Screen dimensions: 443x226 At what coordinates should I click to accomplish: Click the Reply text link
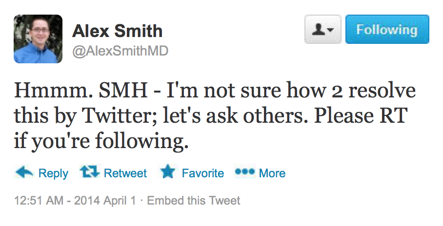pos(53,173)
